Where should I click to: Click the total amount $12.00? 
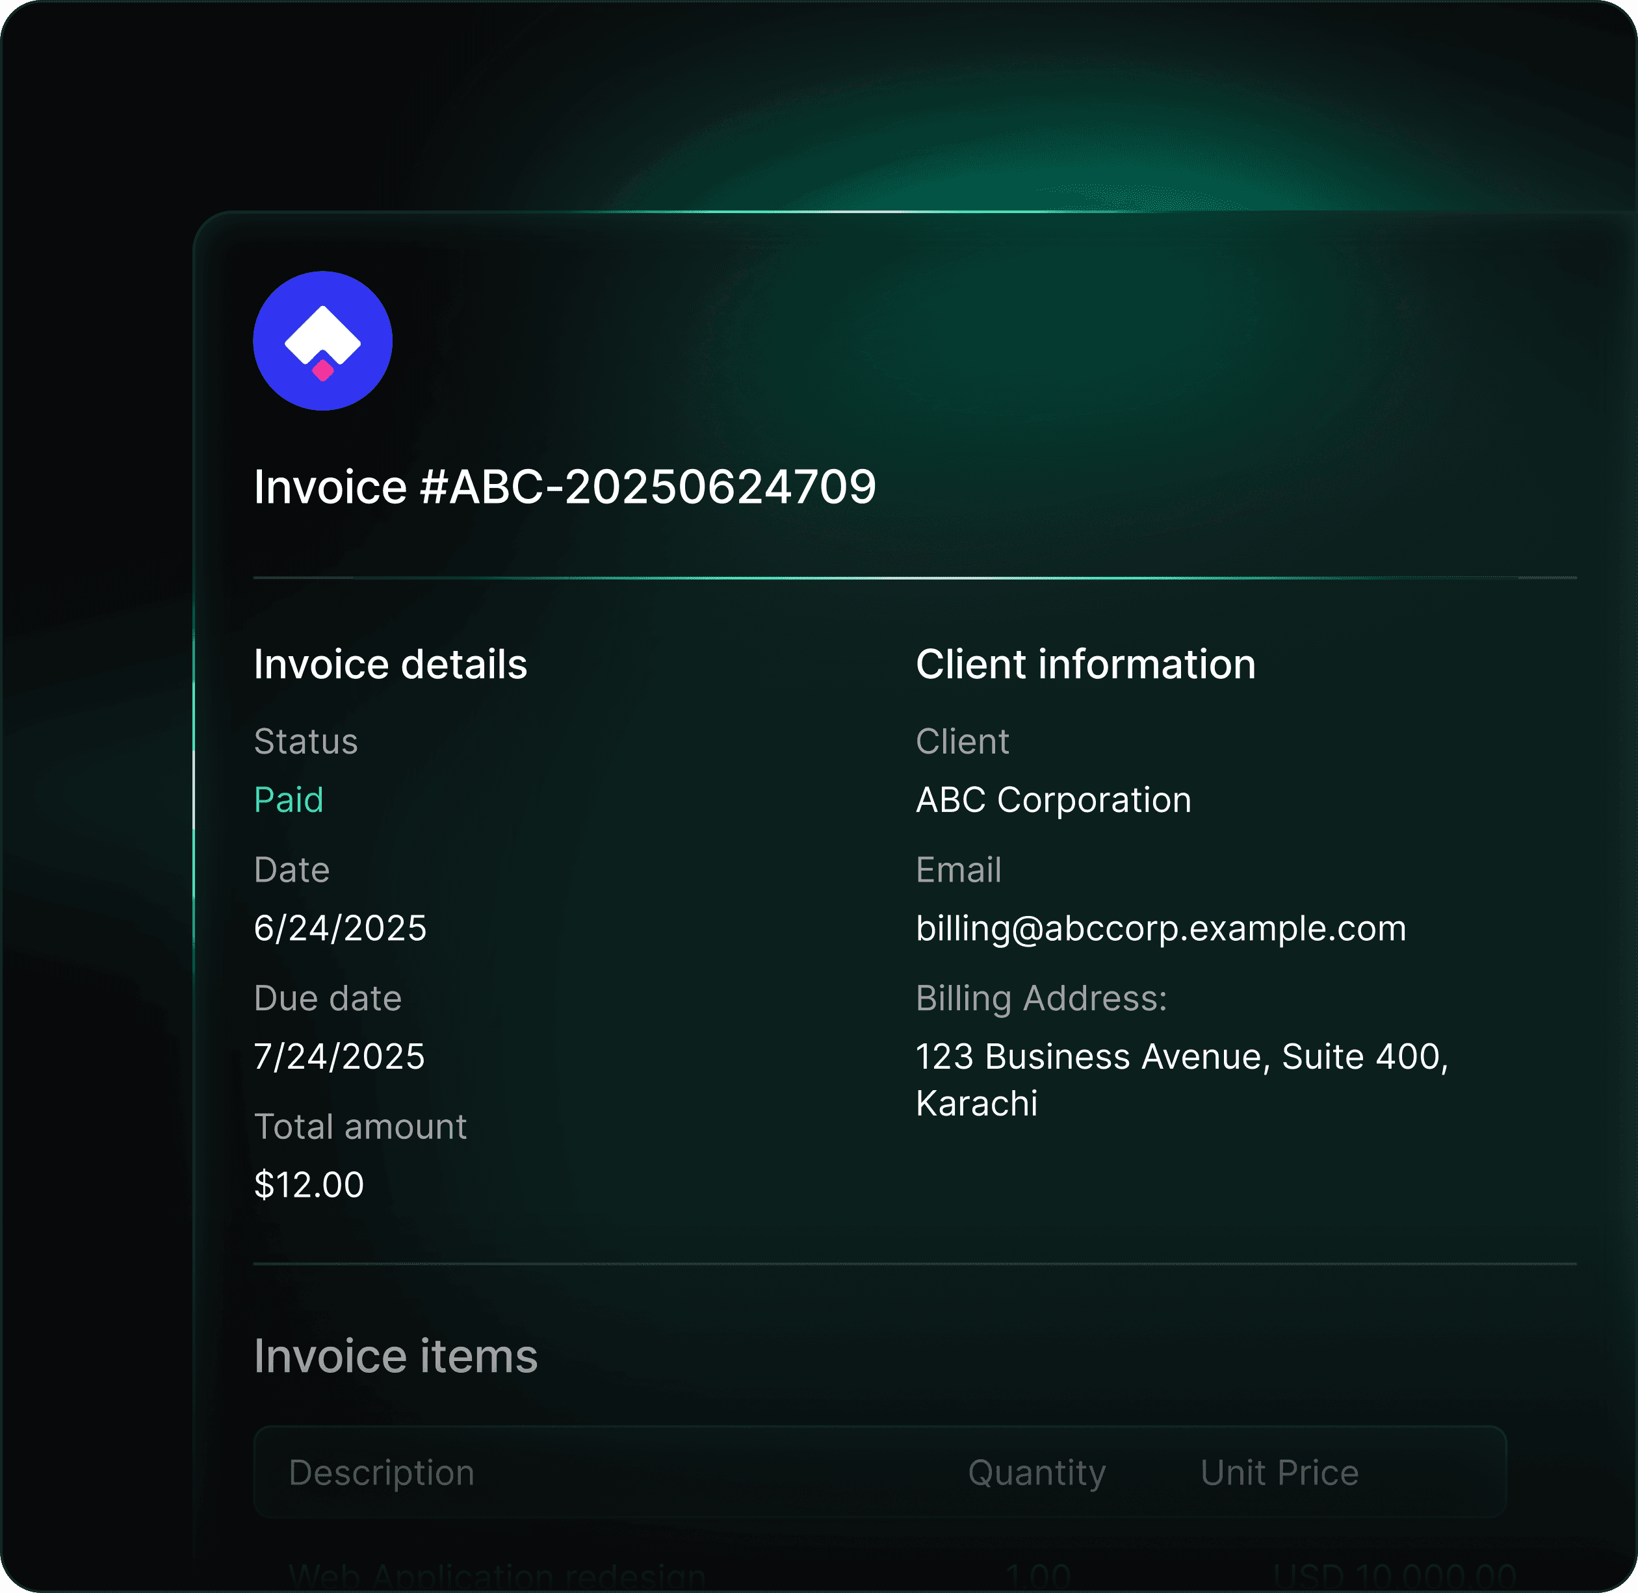click(x=309, y=1185)
